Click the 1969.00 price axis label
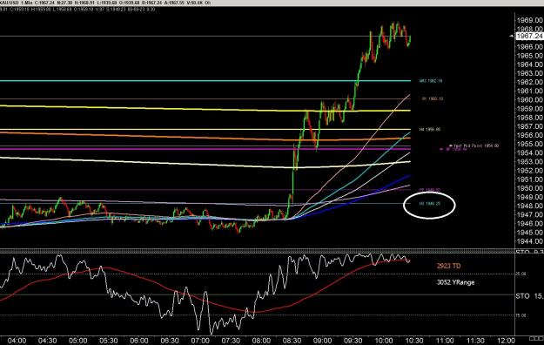Image resolution: width=544 pixels, height=345 pixels. 530,20
